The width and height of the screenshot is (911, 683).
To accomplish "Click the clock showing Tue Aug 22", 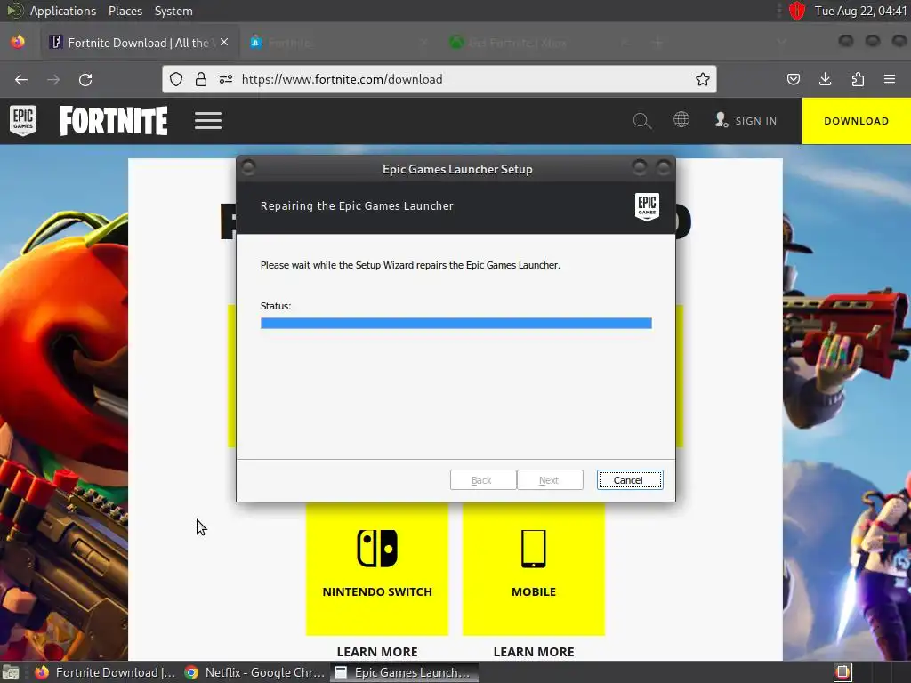I will [x=860, y=11].
